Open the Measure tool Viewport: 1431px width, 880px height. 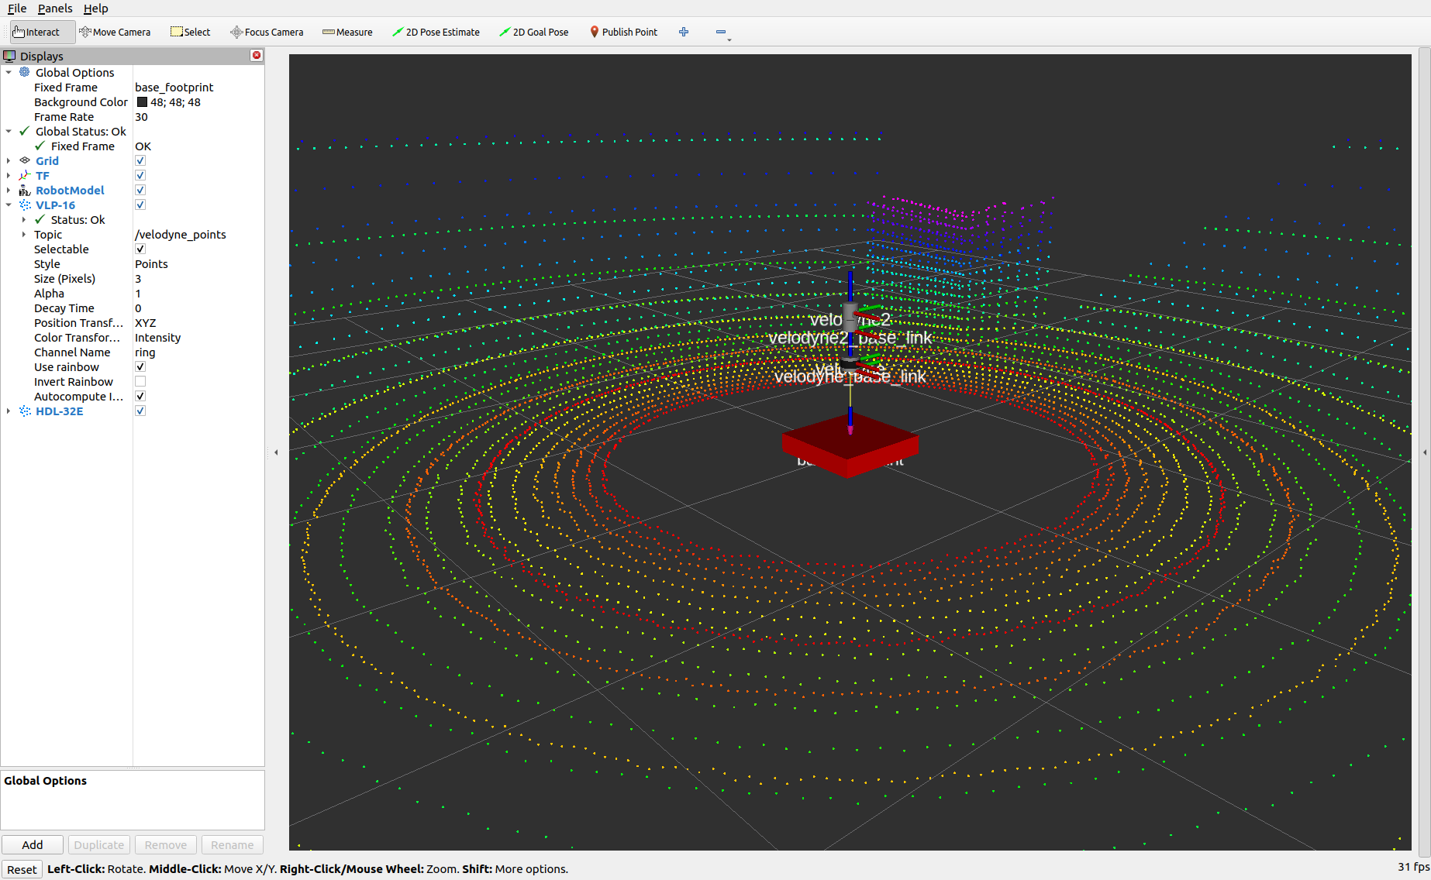pos(347,32)
